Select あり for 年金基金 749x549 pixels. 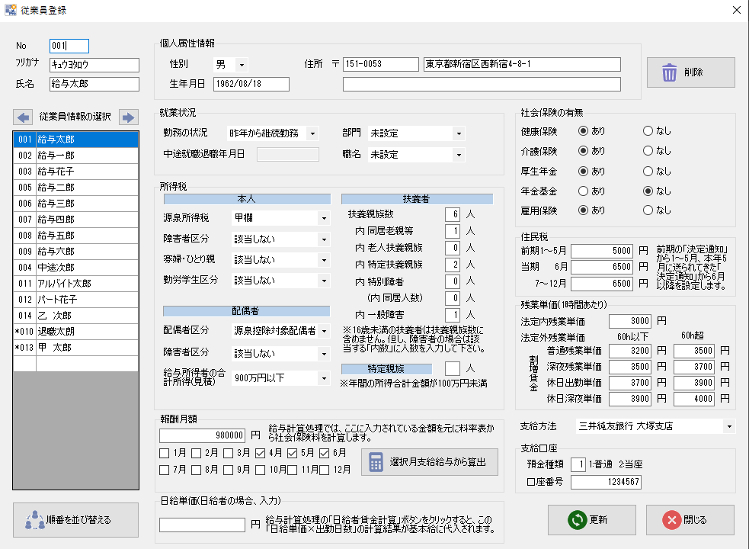point(584,191)
